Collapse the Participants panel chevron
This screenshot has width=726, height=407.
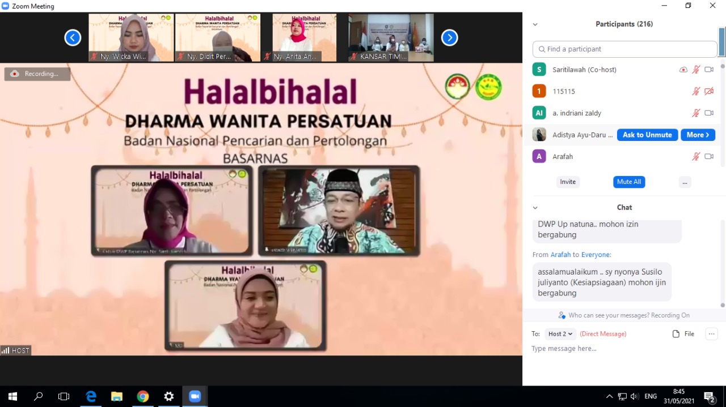pyautogui.click(x=535, y=24)
